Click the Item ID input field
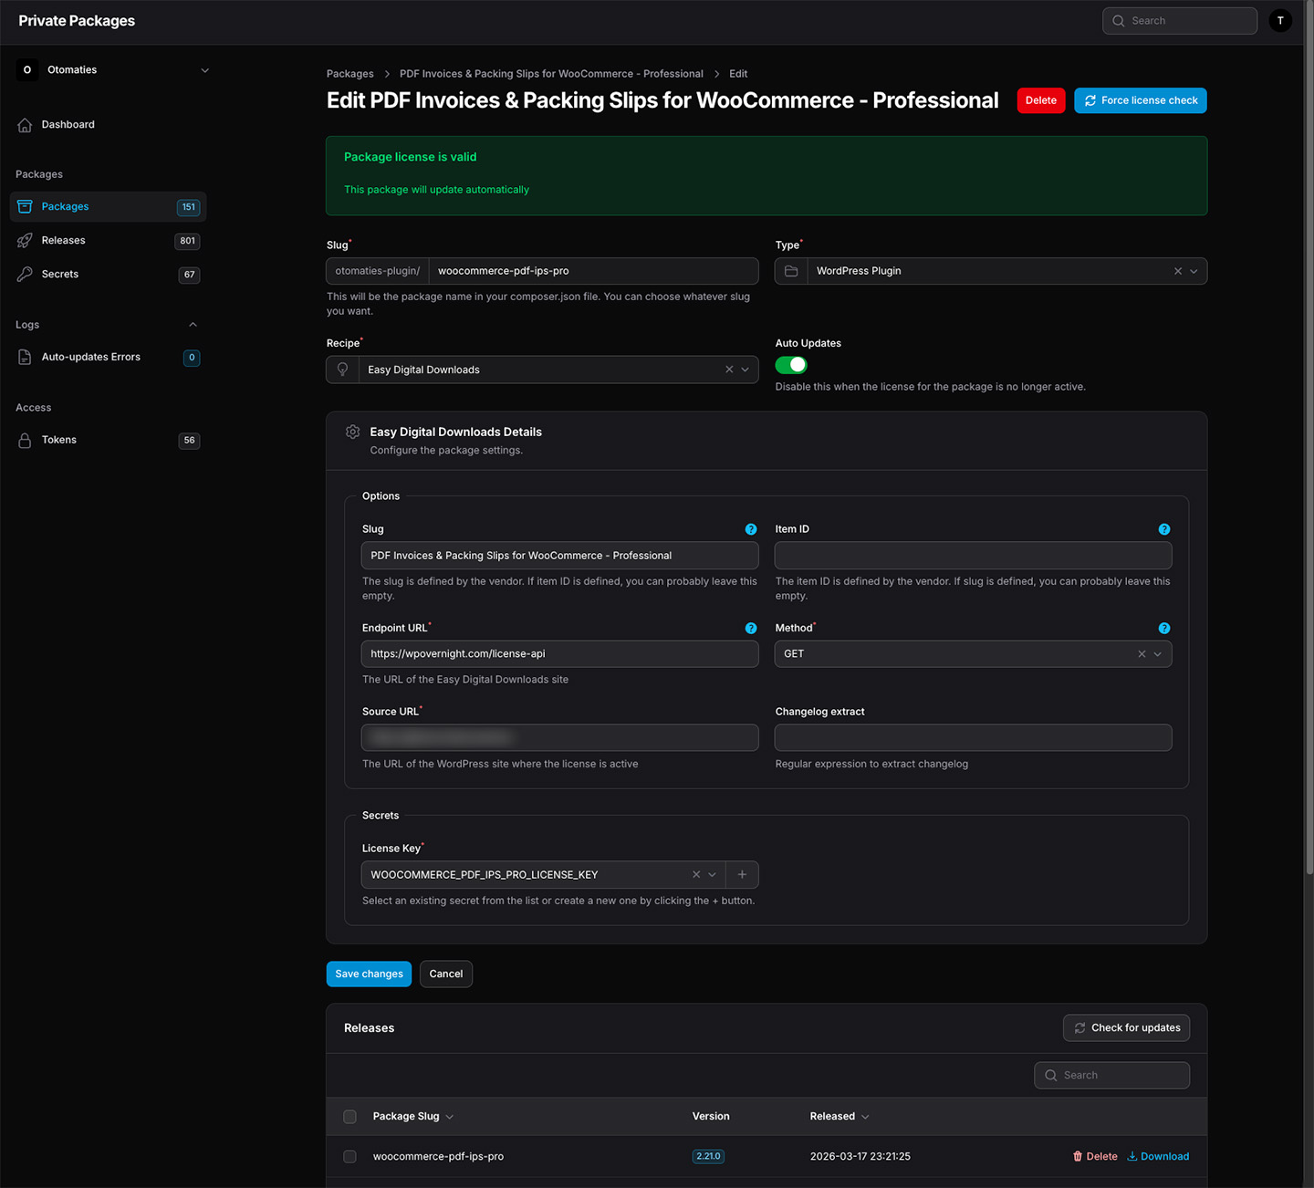This screenshot has height=1188, width=1314. [974, 556]
